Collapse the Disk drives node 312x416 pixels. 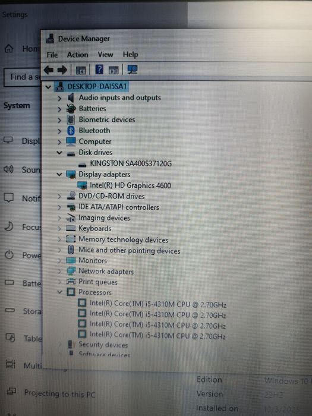coord(59,153)
